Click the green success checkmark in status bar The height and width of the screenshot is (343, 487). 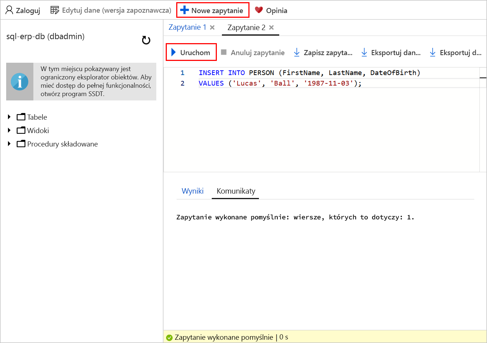tap(169, 338)
